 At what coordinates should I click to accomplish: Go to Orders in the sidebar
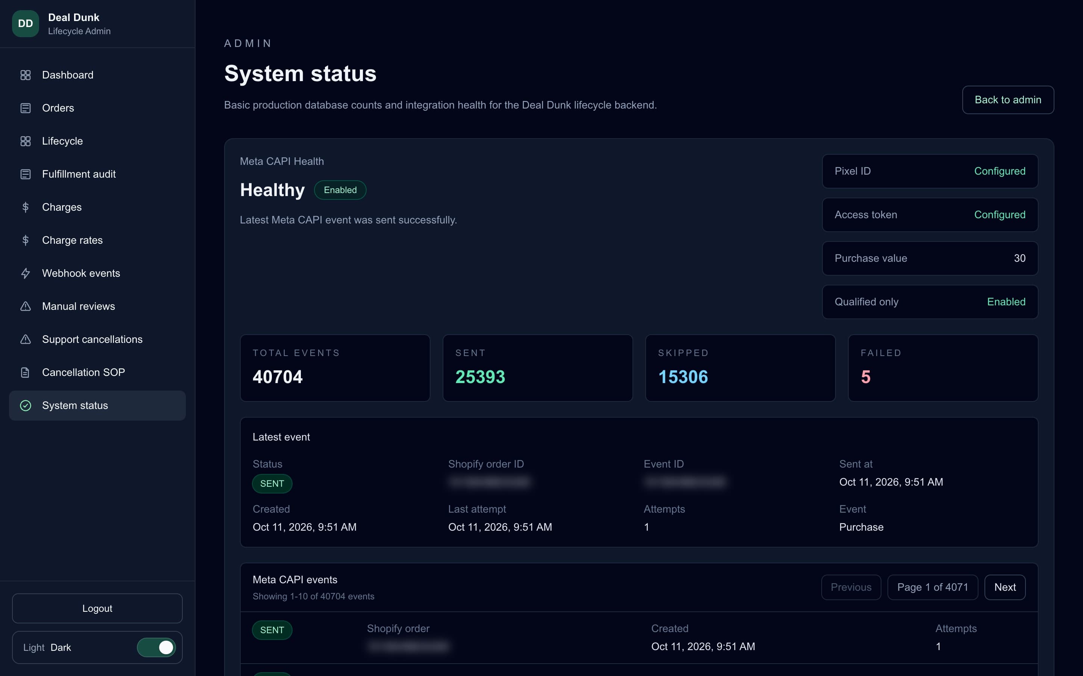click(x=97, y=108)
